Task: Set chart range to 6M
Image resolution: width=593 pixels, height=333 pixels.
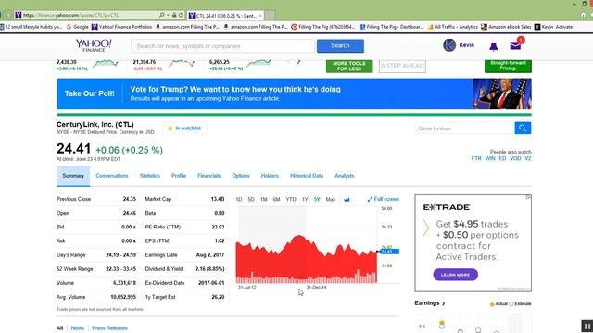Action: 276,200
